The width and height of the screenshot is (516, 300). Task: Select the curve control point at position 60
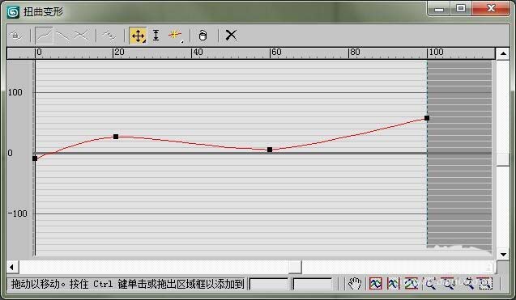pyautogui.click(x=270, y=150)
